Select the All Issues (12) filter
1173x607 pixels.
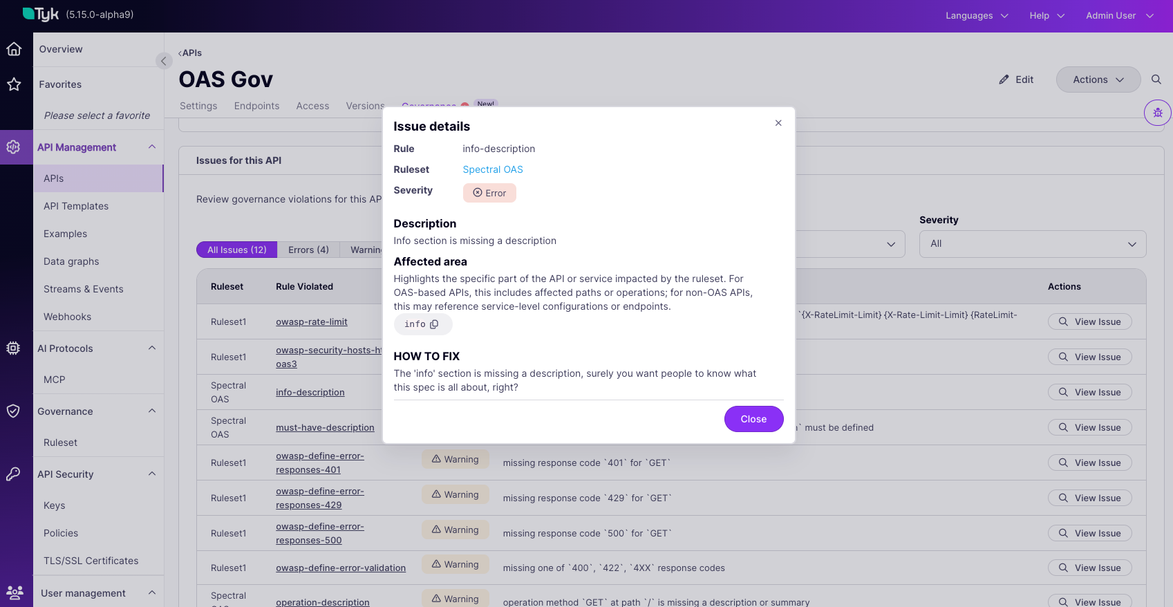(x=237, y=250)
